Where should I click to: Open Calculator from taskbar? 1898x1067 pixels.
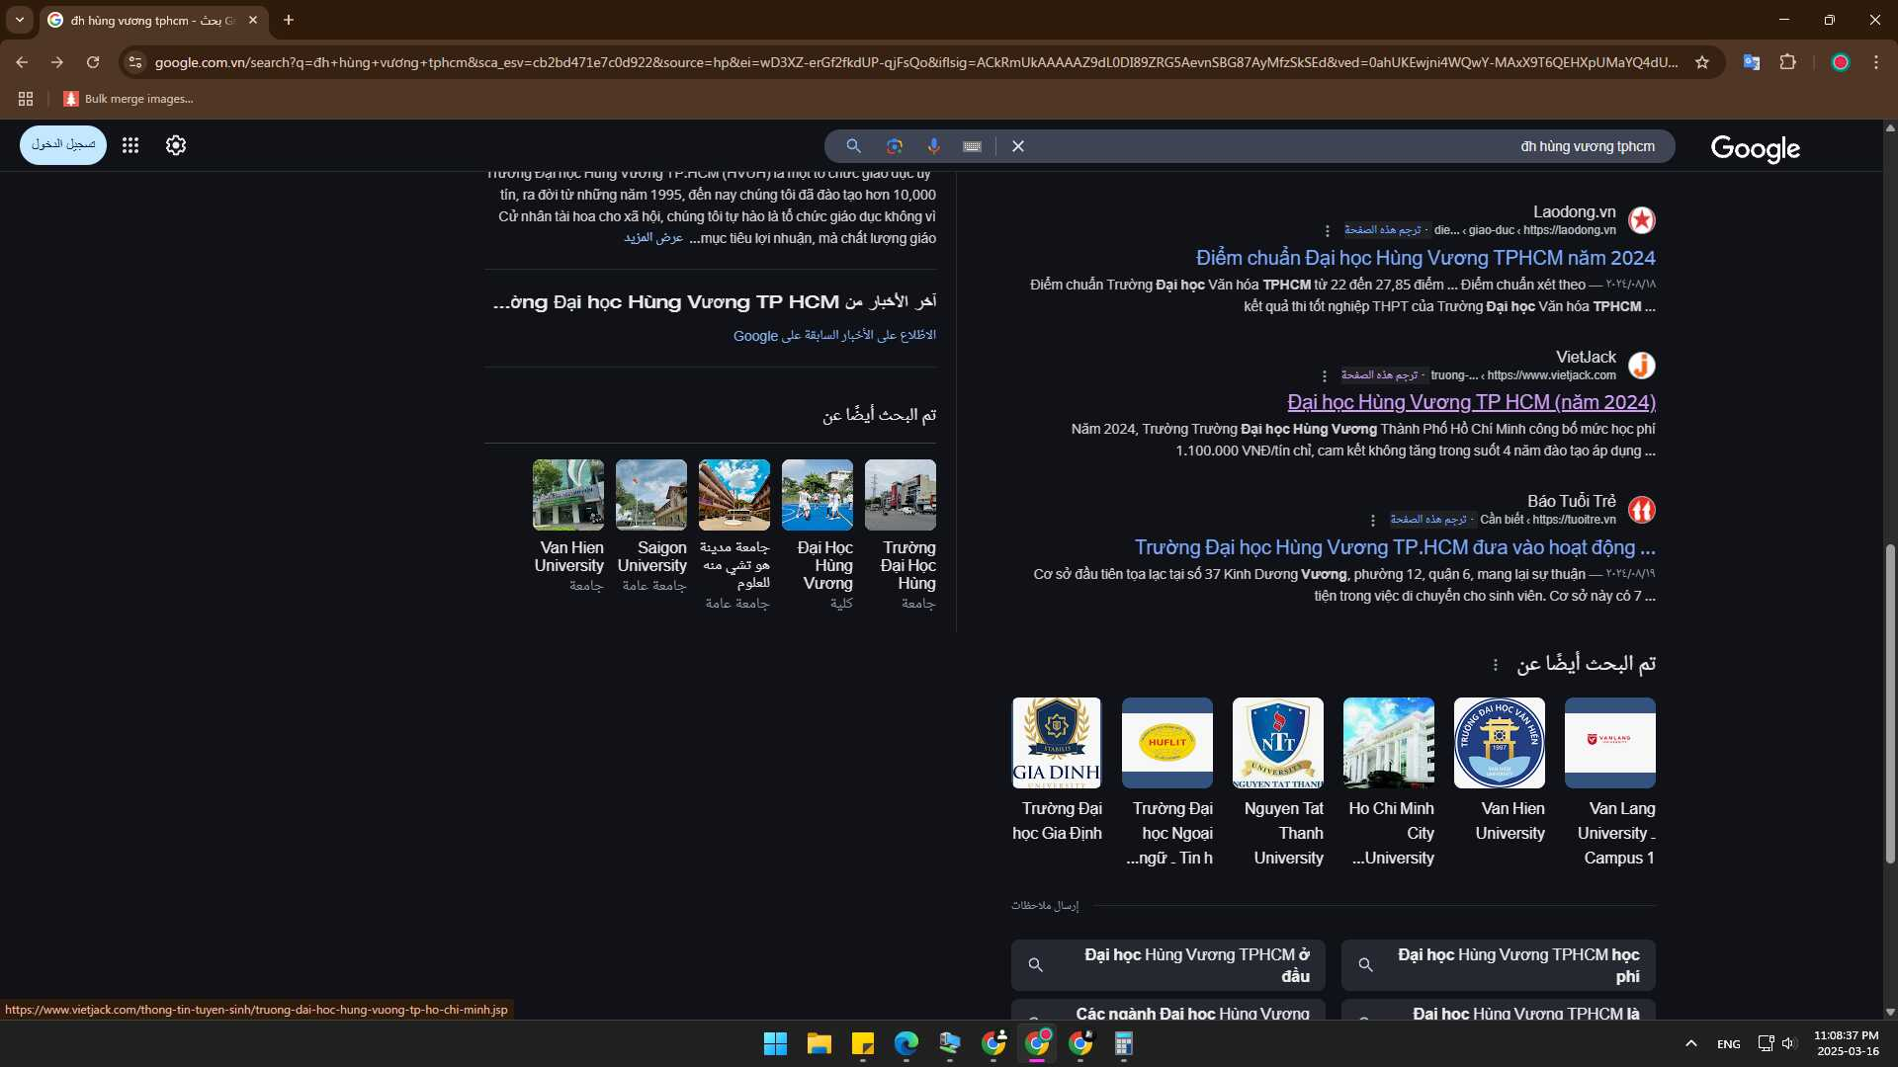(1124, 1043)
